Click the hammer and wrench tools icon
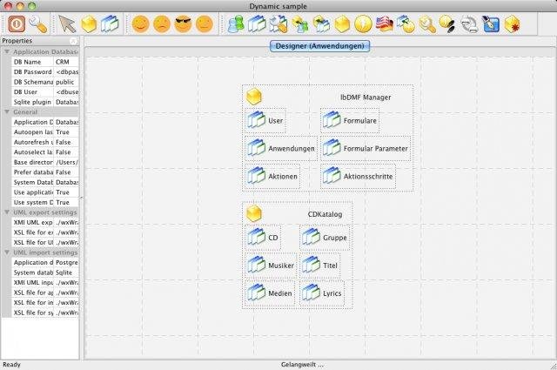 (x=278, y=24)
